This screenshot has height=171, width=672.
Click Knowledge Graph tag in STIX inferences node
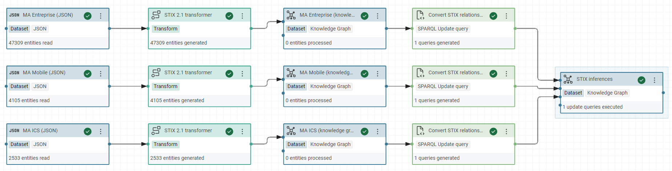(607, 93)
